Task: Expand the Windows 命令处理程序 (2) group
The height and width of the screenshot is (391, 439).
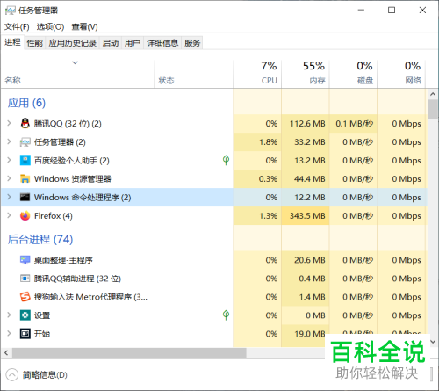Action: [x=9, y=197]
